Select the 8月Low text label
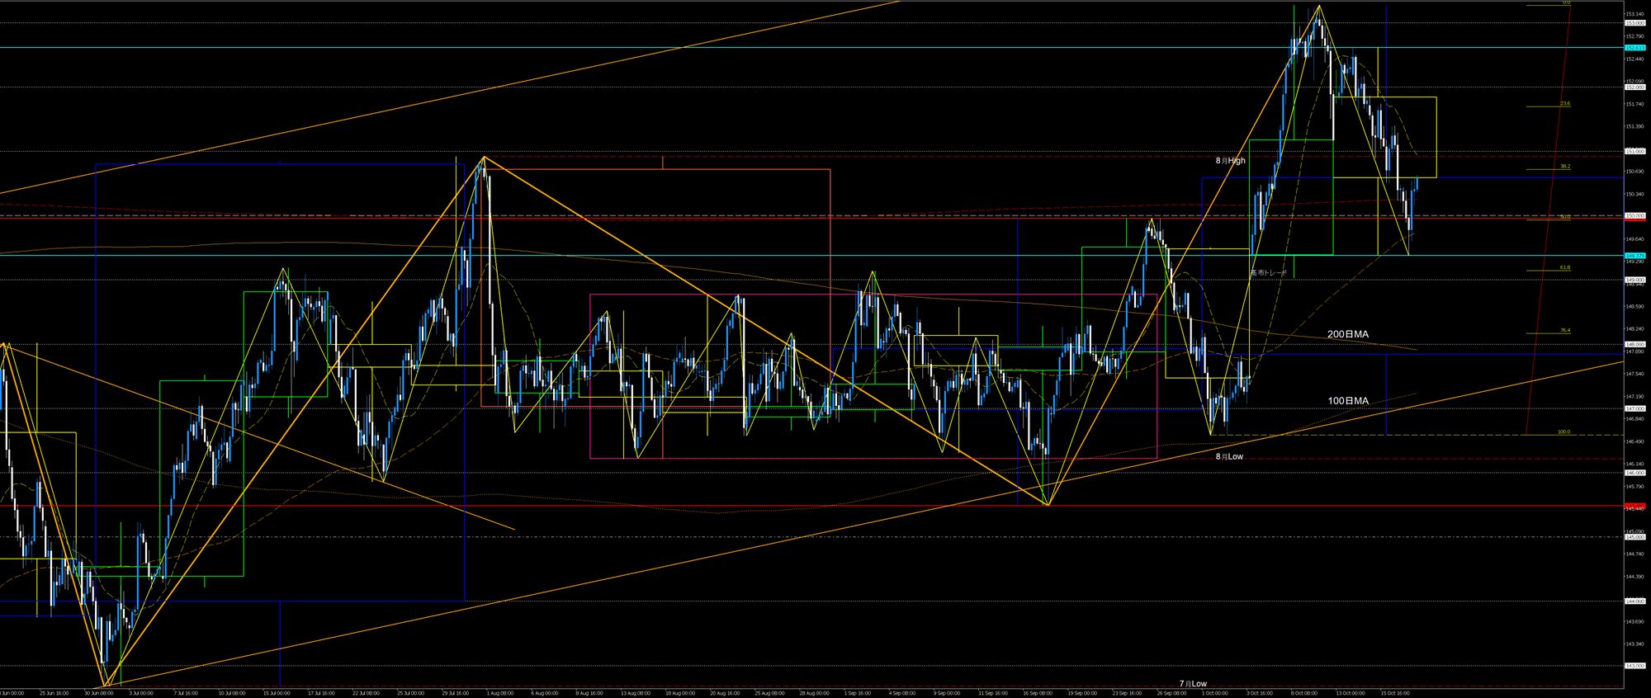This screenshot has height=698, width=1651. [x=1229, y=456]
